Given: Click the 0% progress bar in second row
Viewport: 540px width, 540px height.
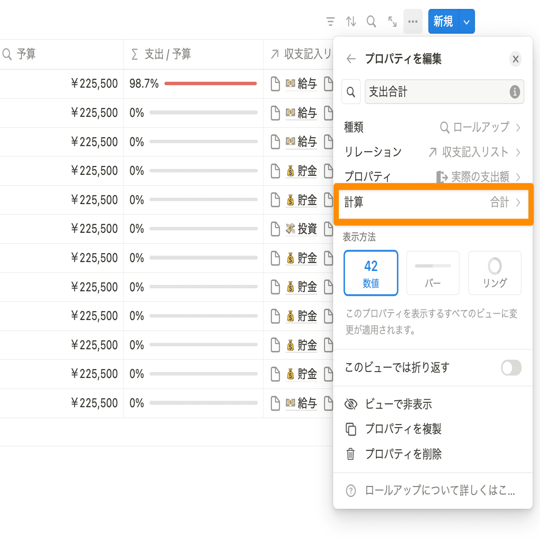Looking at the screenshot, I should (204, 112).
